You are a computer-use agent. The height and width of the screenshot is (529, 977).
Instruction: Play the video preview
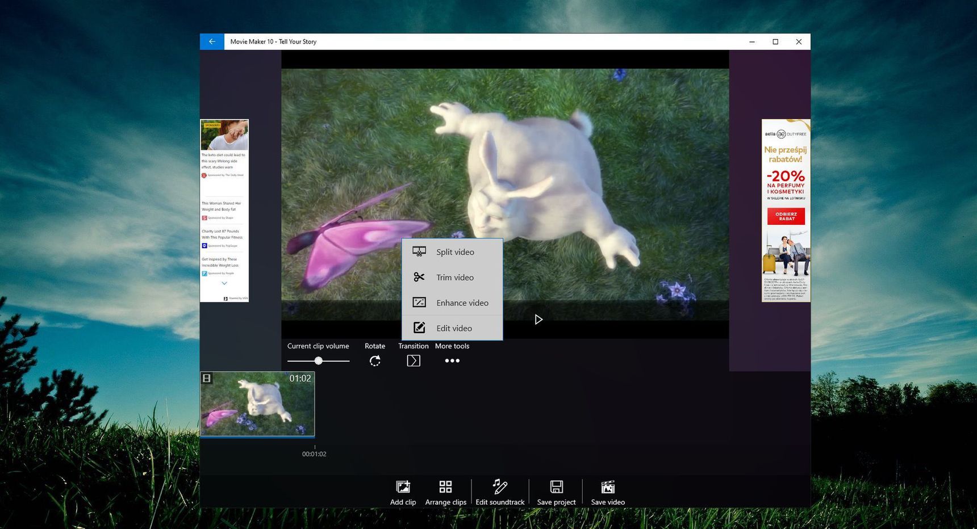pos(538,320)
